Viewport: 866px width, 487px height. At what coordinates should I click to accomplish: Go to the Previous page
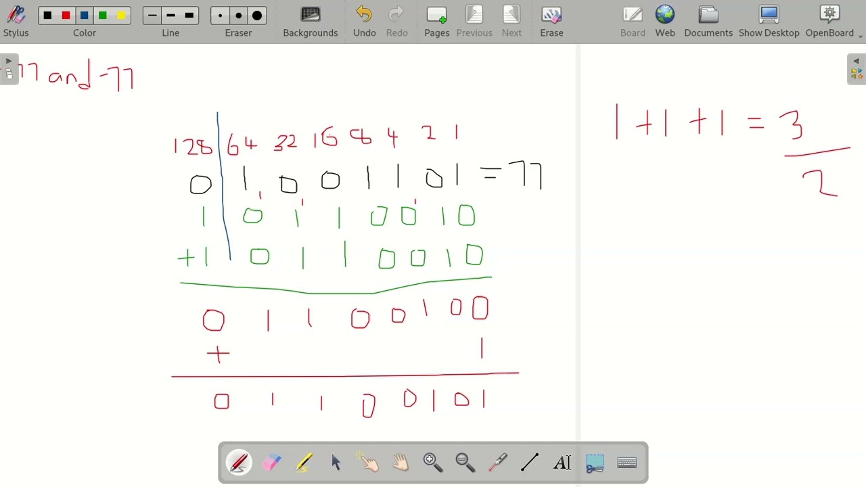click(474, 22)
